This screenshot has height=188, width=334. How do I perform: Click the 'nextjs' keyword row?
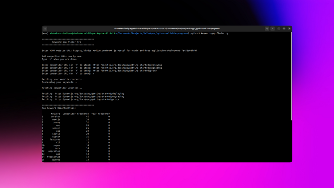76,119
